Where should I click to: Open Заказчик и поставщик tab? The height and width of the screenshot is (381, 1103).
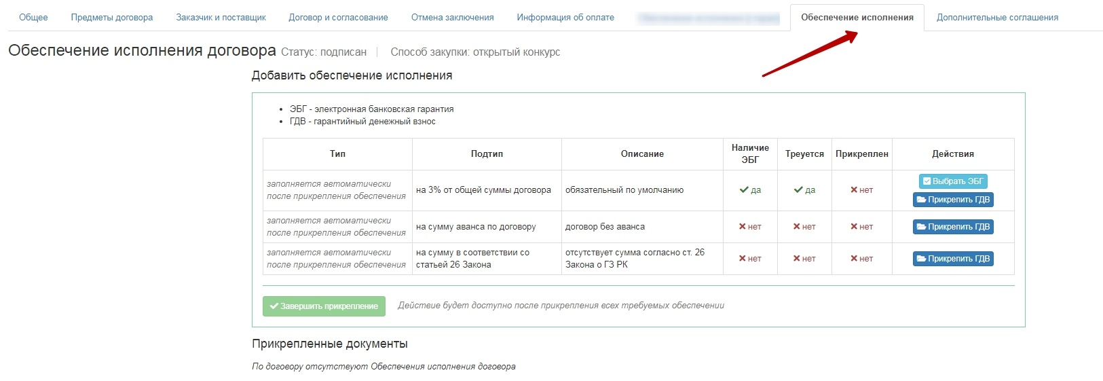click(x=221, y=18)
